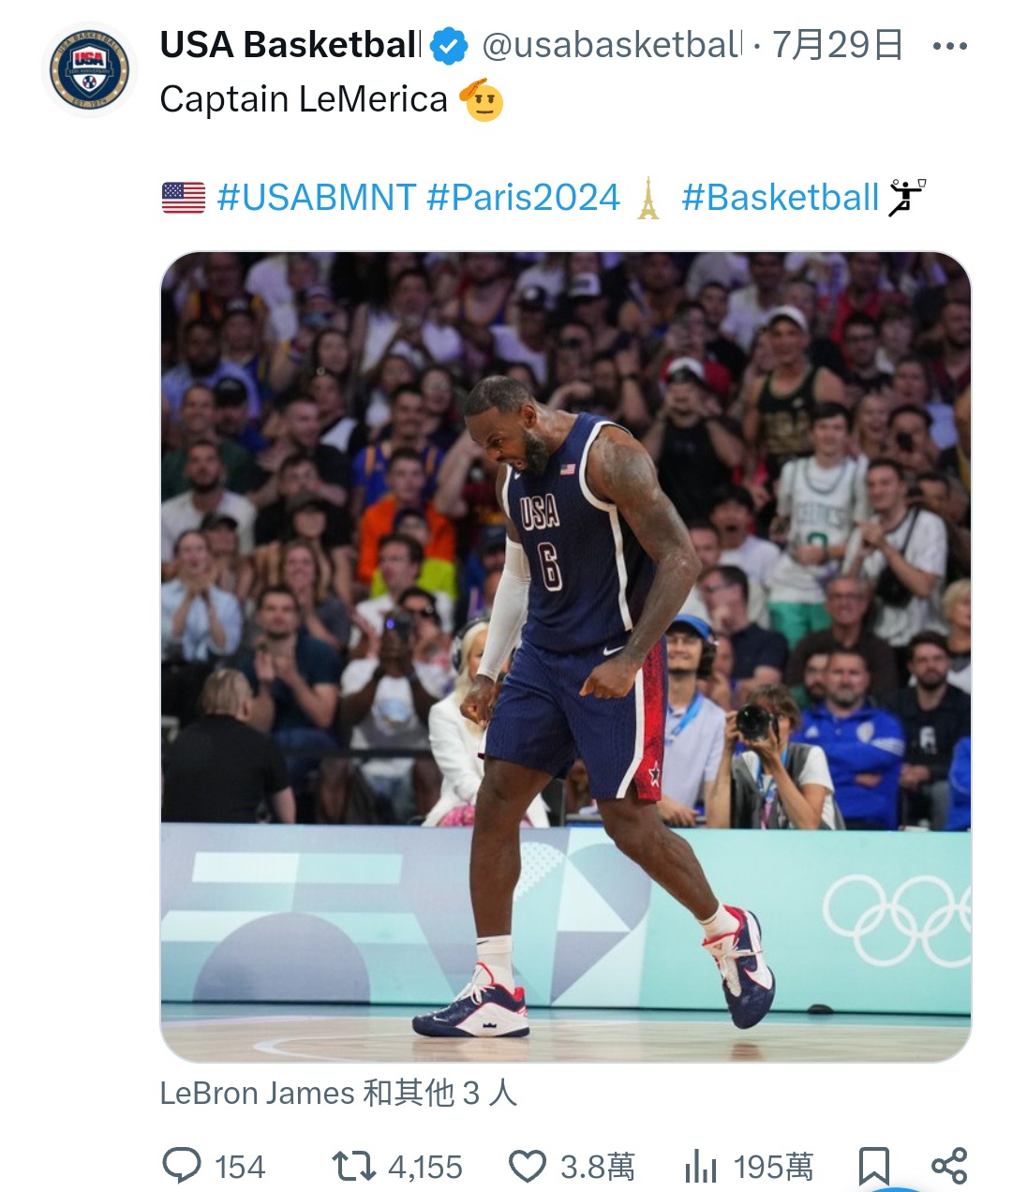Click the 3.8萬 likes count
The height and width of the screenshot is (1192, 1012).
(x=598, y=1168)
